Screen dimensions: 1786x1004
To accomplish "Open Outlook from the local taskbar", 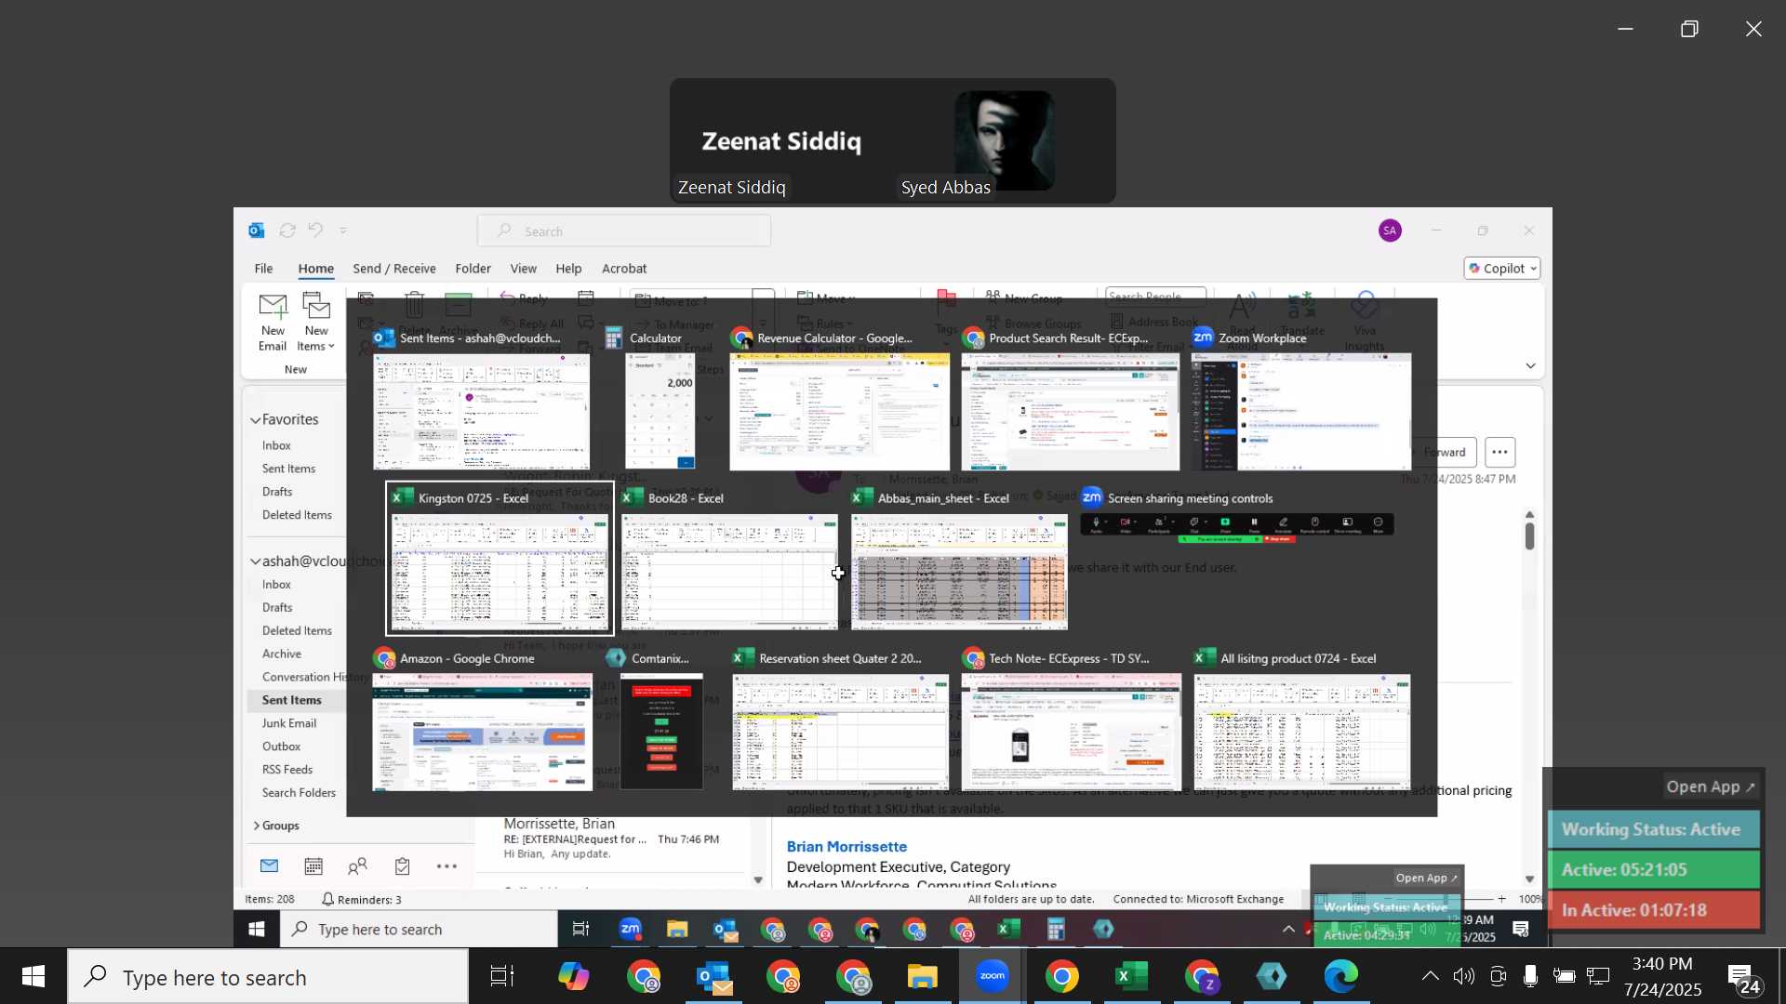I will pyautogui.click(x=714, y=977).
